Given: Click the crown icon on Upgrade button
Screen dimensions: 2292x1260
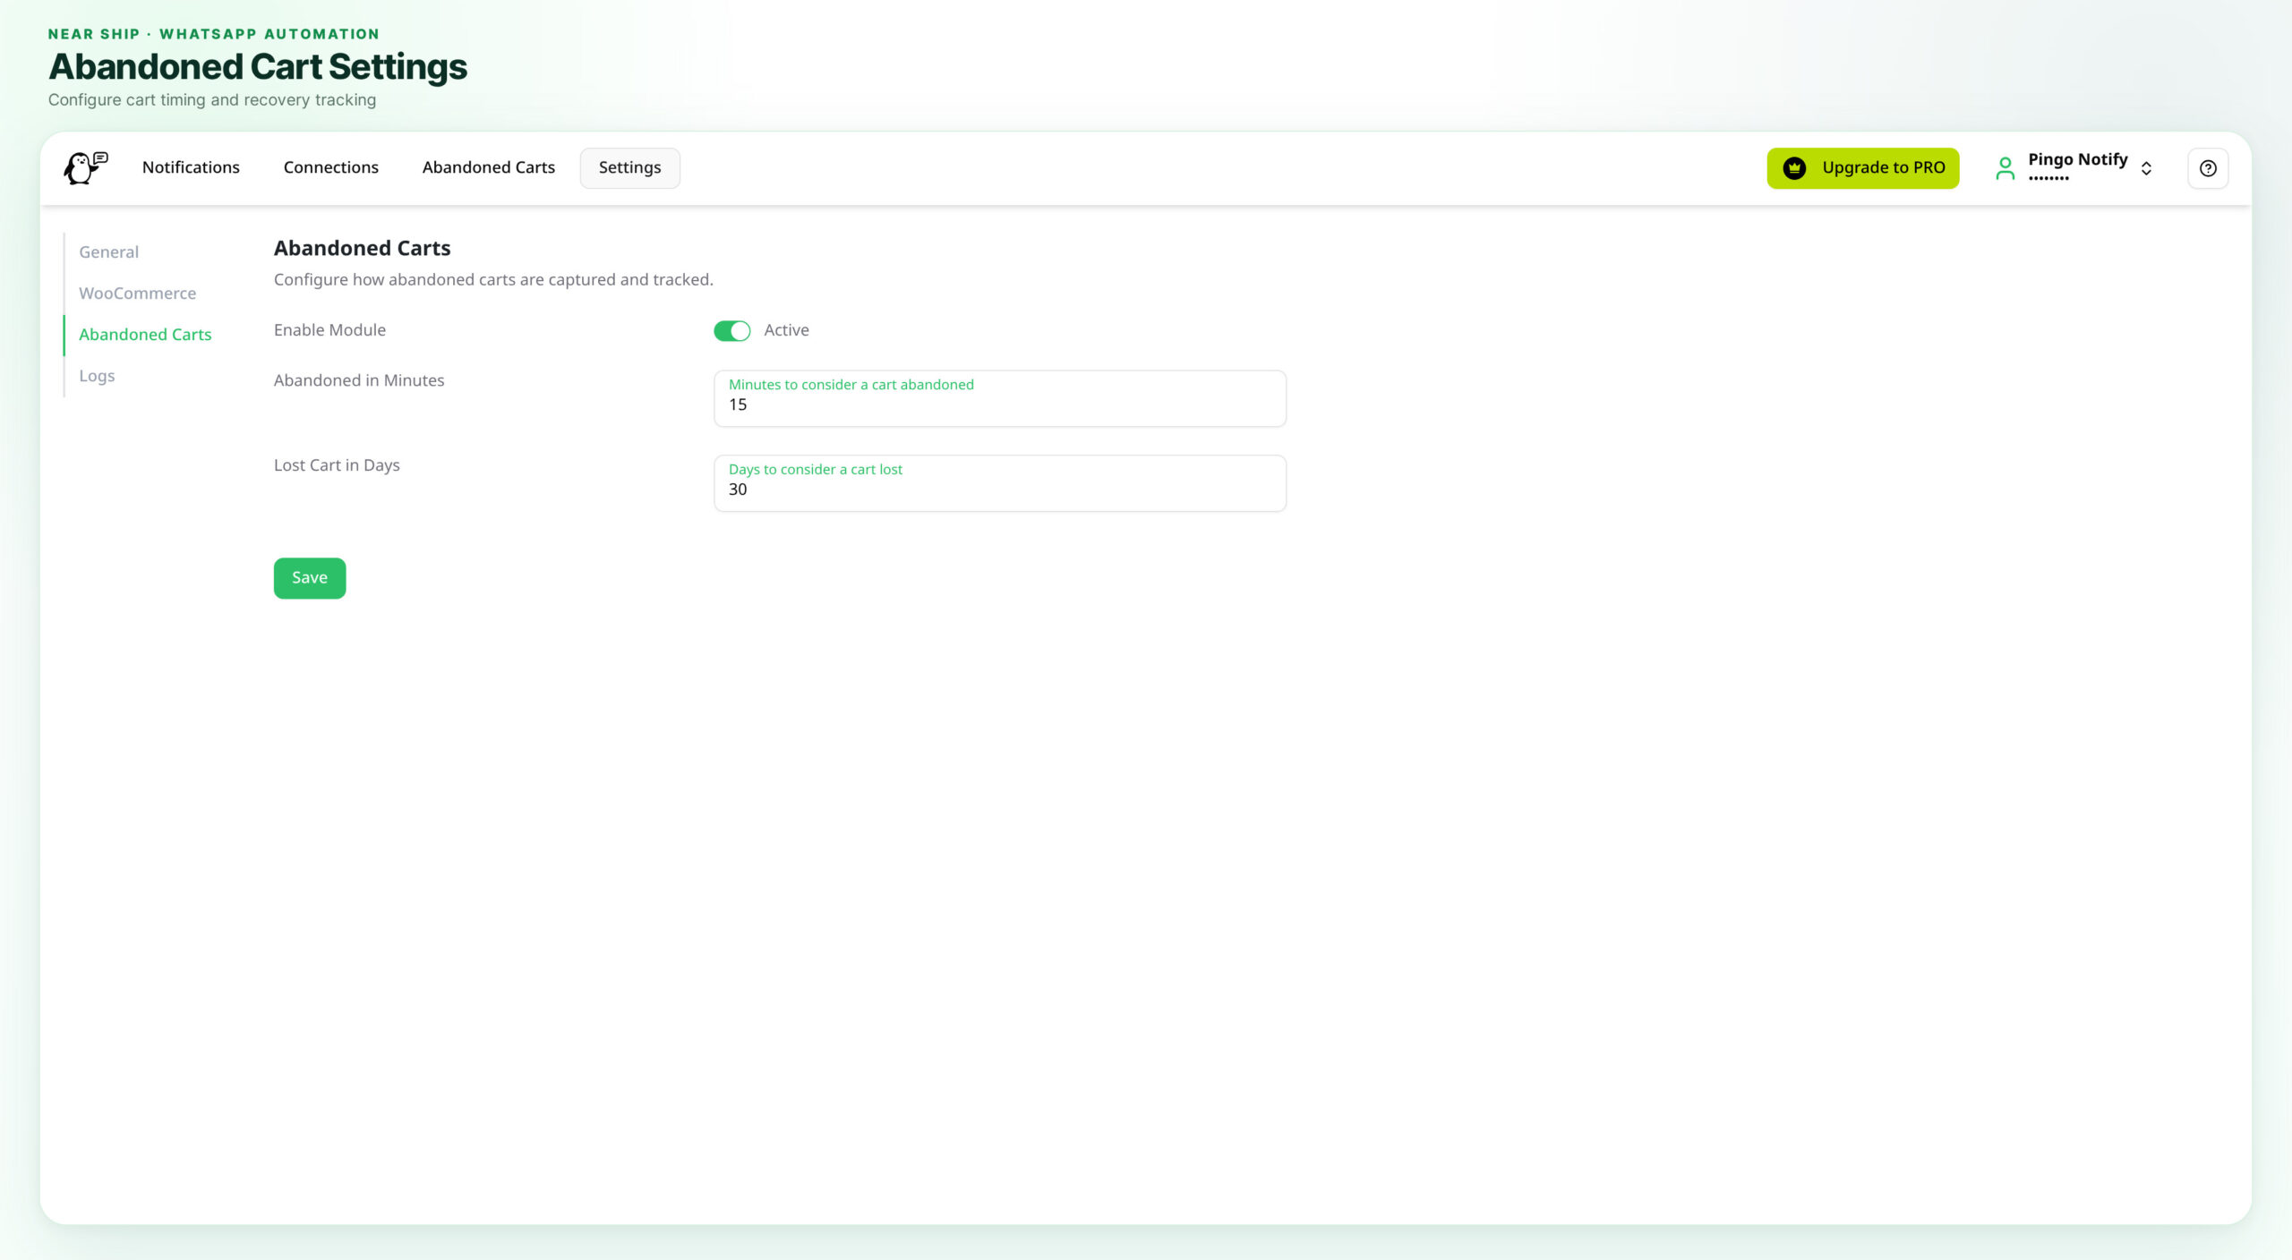Looking at the screenshot, I should point(1794,168).
